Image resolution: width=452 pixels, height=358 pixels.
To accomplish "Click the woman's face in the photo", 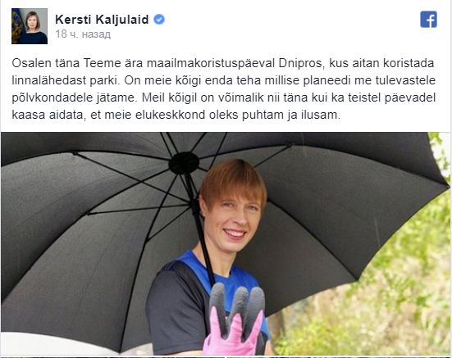I will (x=234, y=220).
